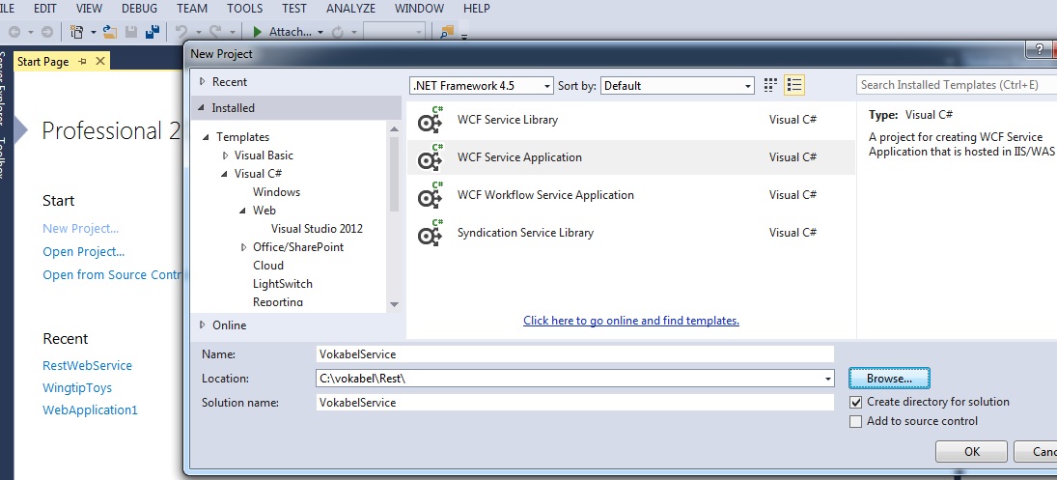Click the Refresh toolbar icon
This screenshot has height=480, width=1057.
pyautogui.click(x=338, y=32)
